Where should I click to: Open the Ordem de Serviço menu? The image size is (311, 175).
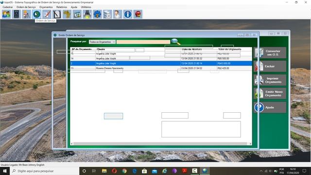click(x=26, y=7)
